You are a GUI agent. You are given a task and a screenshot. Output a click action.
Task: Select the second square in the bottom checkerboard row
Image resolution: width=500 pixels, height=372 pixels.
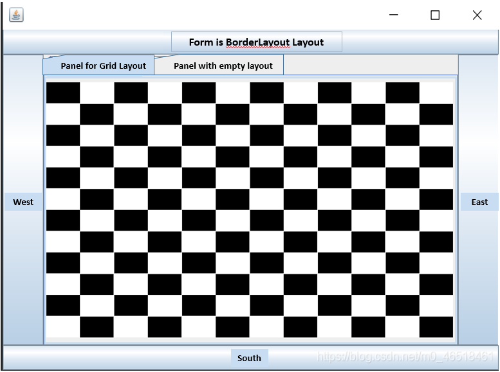pos(97,326)
